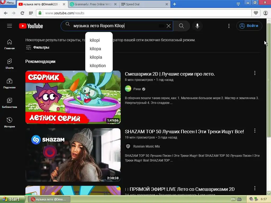Open the on-screen keyboard in search box
Image resolution: width=271 pixels, height=203 pixels.
(x=161, y=26)
